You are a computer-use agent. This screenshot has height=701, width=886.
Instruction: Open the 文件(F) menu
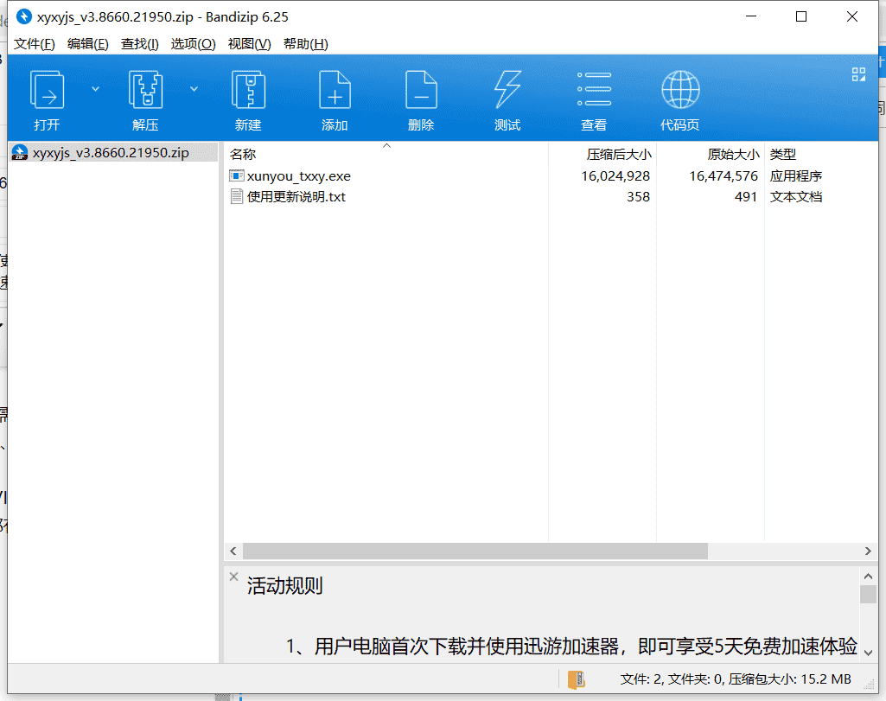coord(34,44)
